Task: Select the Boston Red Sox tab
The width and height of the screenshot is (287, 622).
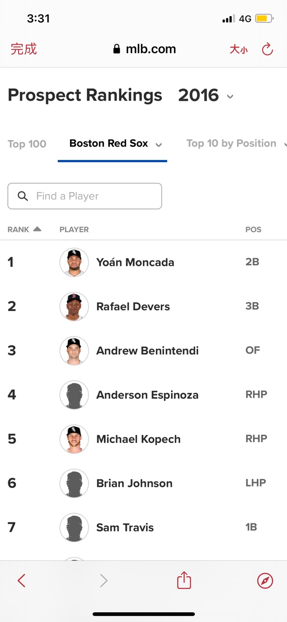Action: (x=109, y=143)
